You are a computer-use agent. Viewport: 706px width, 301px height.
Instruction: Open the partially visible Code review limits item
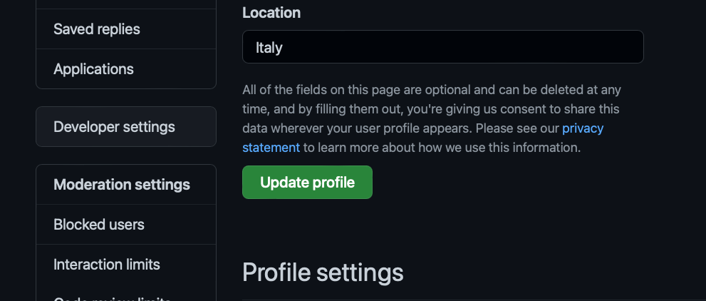112,297
